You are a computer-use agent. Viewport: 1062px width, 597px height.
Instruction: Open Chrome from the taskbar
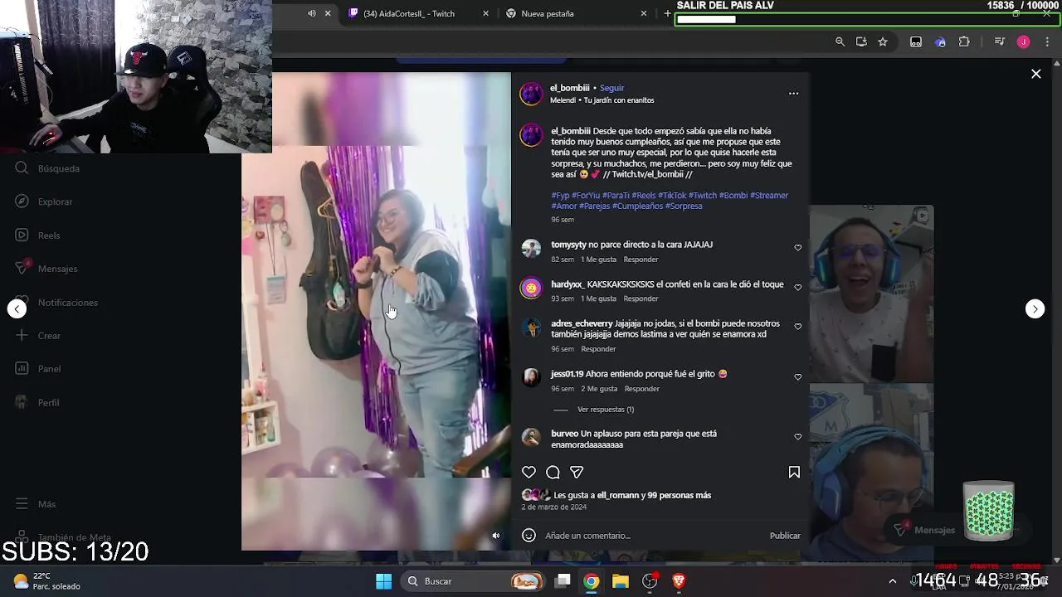pos(591,581)
